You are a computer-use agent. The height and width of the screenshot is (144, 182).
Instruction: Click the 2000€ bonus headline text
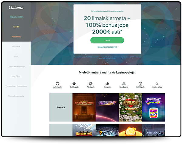tap(107, 25)
